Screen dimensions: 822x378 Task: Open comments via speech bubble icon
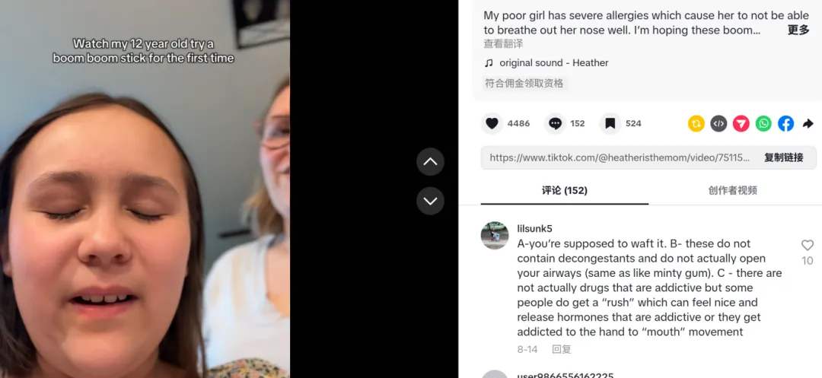[x=555, y=123]
